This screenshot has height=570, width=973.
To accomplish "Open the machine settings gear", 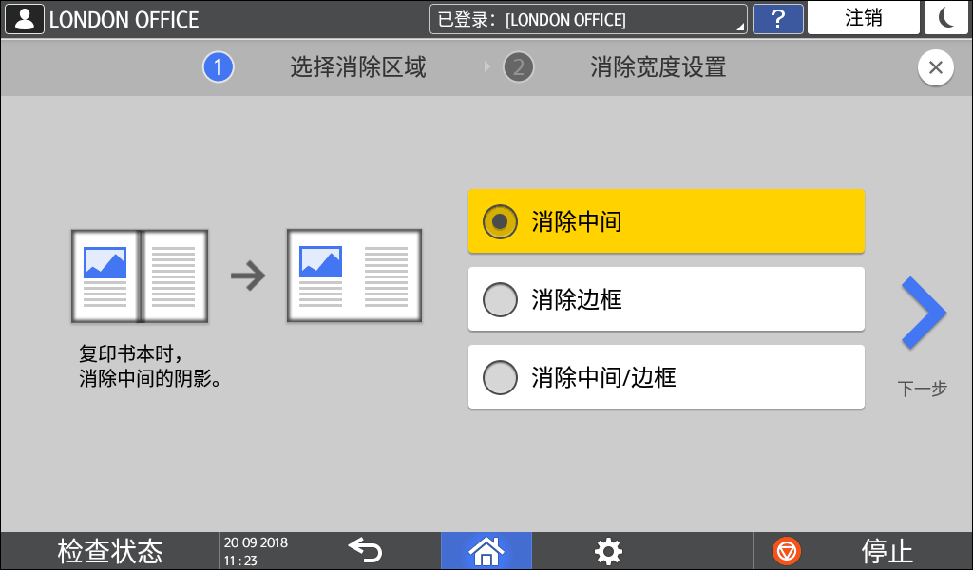I will coord(607,550).
